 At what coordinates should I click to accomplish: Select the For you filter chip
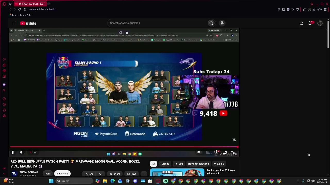click(x=179, y=164)
